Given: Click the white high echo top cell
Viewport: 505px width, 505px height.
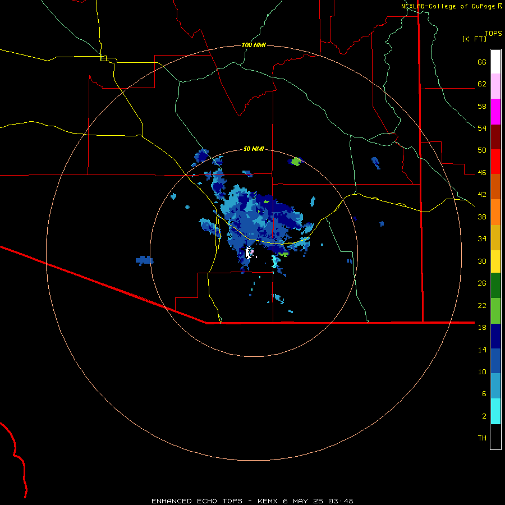Looking at the screenshot, I should click(x=249, y=252).
